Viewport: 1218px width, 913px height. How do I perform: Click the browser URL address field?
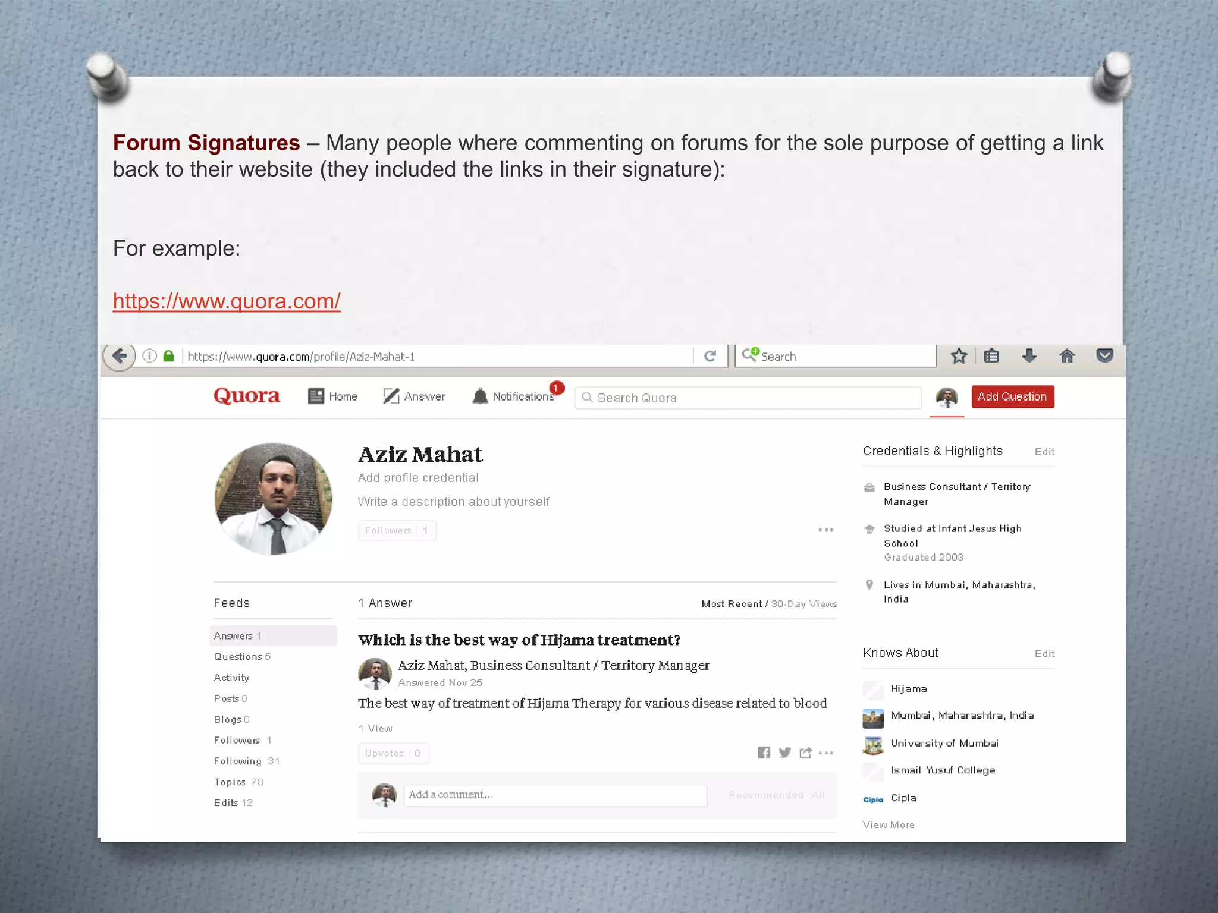click(437, 356)
